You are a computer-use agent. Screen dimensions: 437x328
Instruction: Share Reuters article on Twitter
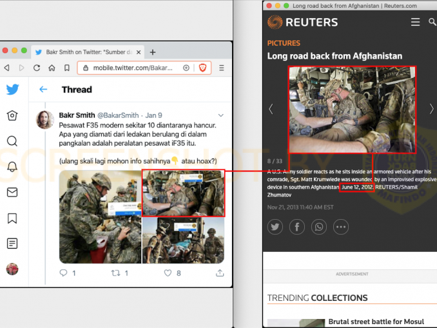point(275,227)
